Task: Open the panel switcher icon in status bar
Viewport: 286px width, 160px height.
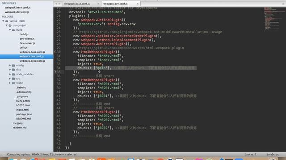Action: click(x=4, y=155)
